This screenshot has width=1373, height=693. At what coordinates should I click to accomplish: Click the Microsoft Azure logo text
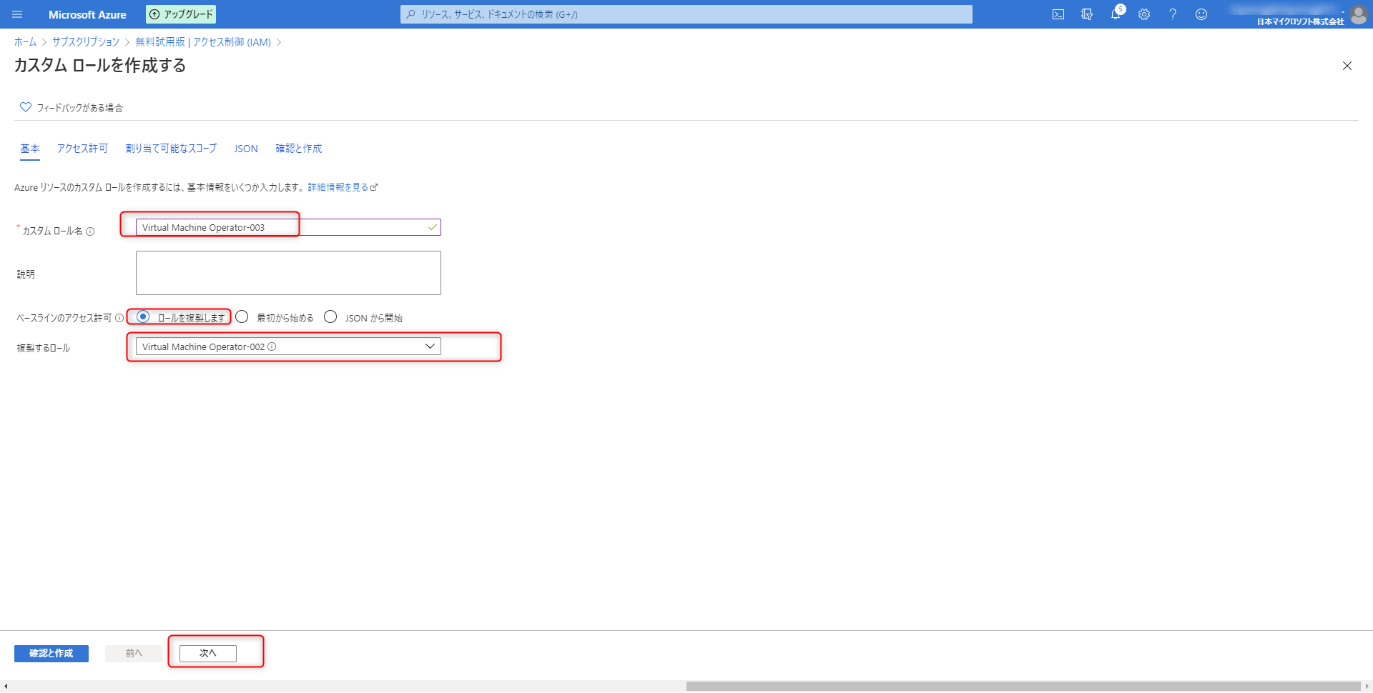pos(87,14)
